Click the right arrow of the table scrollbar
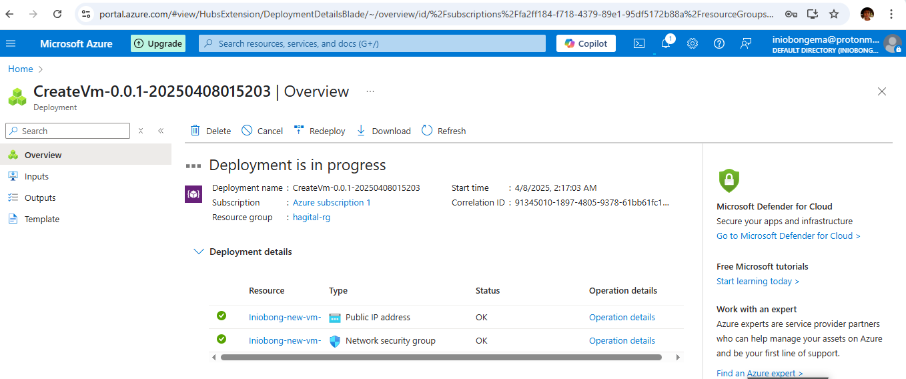This screenshot has height=379, width=906. 678,358
